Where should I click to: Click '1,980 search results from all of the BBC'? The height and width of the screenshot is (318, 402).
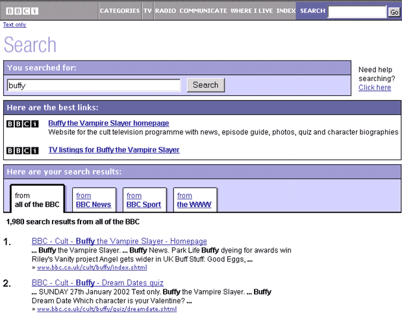pos(73,222)
